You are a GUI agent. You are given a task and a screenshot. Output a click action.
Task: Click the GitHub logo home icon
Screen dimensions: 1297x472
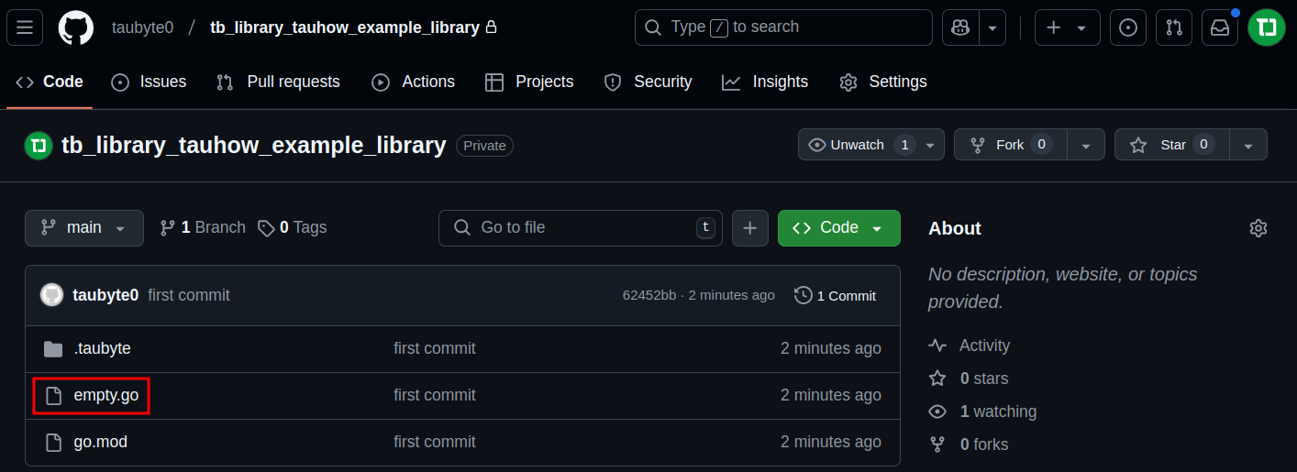76,27
